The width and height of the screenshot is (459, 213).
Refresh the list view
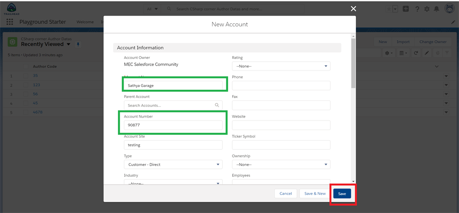416,53
